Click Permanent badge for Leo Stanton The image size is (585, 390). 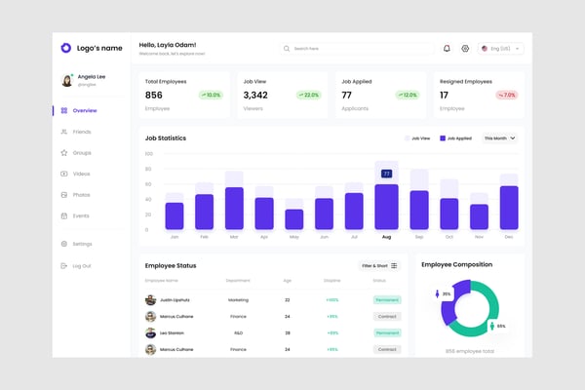pyautogui.click(x=387, y=332)
